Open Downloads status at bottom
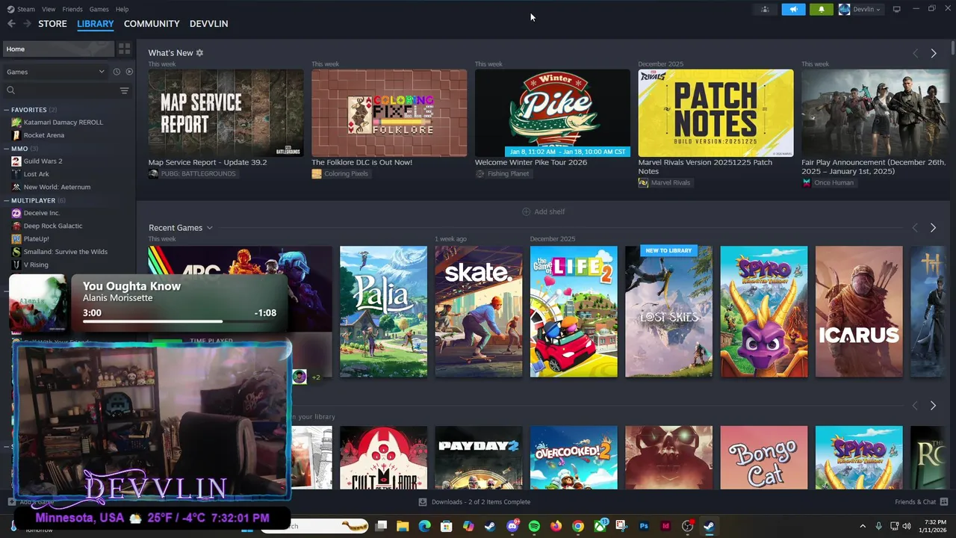 474,502
